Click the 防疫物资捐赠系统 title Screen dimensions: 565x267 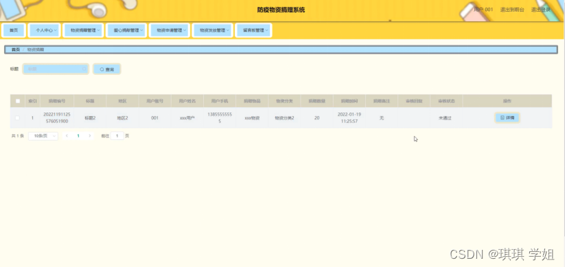click(x=281, y=10)
